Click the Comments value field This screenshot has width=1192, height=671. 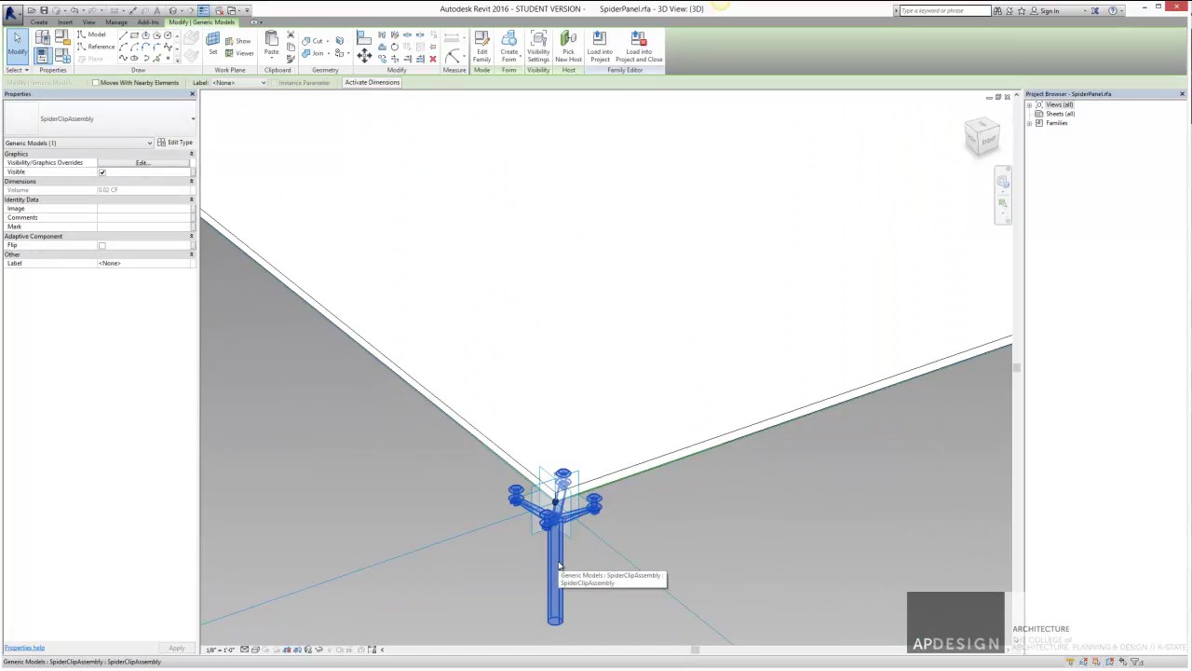[145, 218]
